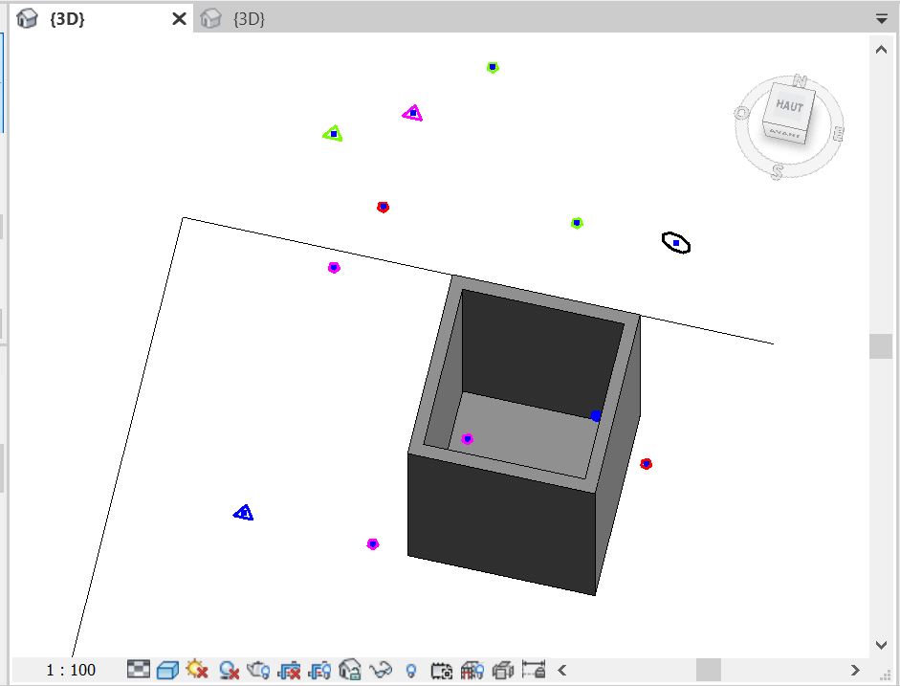Click the Crop View icon

pos(290,670)
